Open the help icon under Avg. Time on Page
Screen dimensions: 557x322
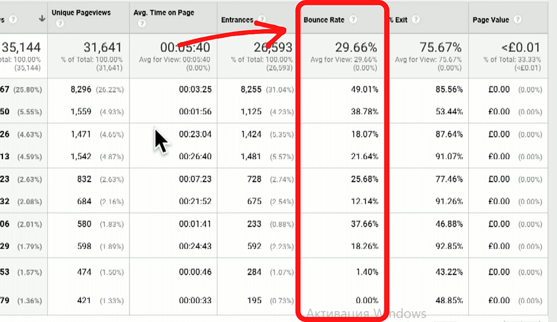point(142,24)
